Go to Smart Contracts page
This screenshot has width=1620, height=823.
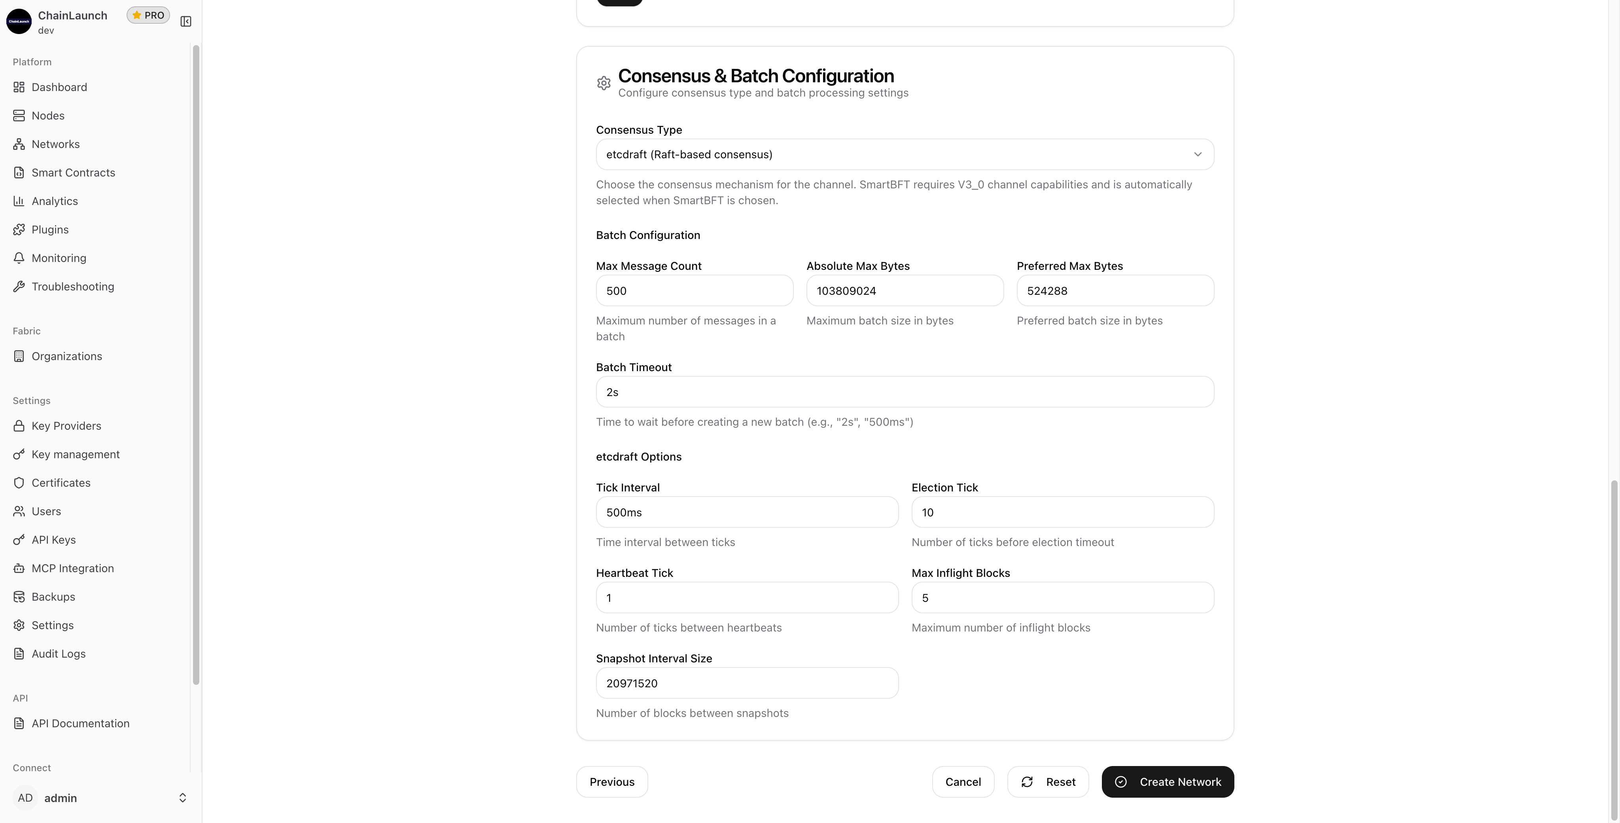coord(73,173)
